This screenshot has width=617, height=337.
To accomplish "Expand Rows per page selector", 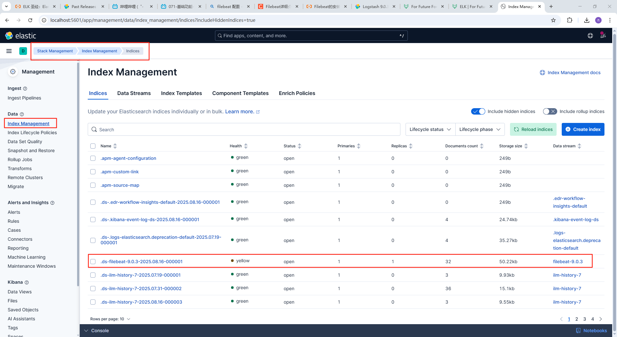I will coord(110,319).
